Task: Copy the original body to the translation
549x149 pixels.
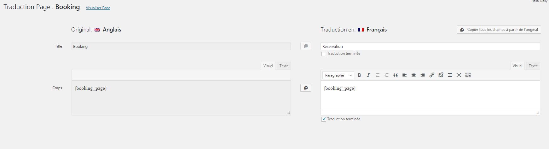Action: (306, 88)
